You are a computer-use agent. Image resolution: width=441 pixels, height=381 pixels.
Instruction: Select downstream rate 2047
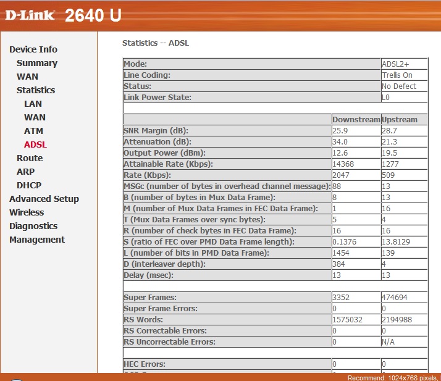coord(340,175)
